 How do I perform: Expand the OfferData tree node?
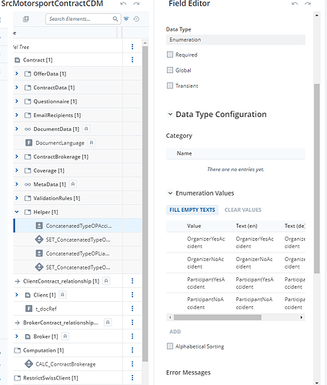coord(17,74)
